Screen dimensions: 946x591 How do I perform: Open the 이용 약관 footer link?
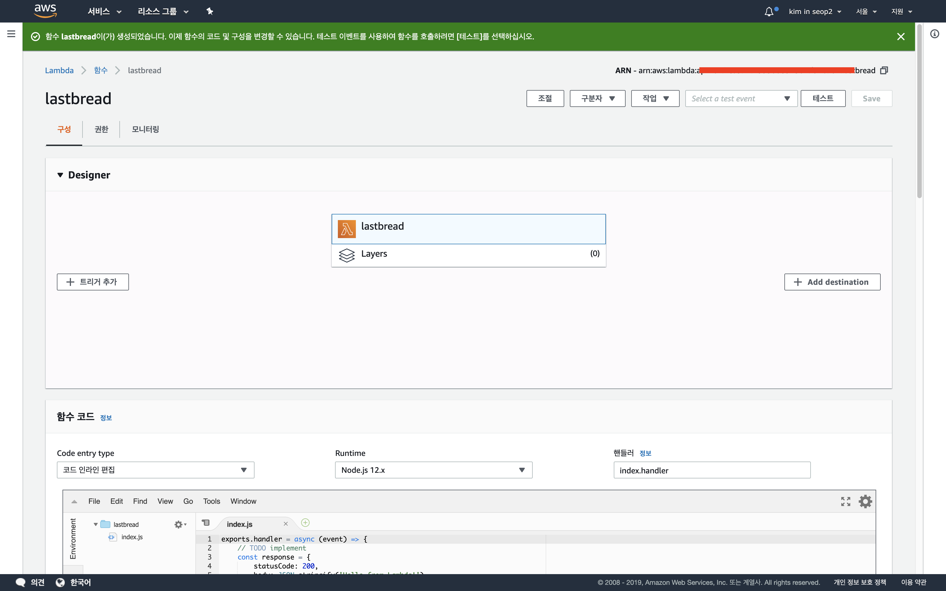914,582
